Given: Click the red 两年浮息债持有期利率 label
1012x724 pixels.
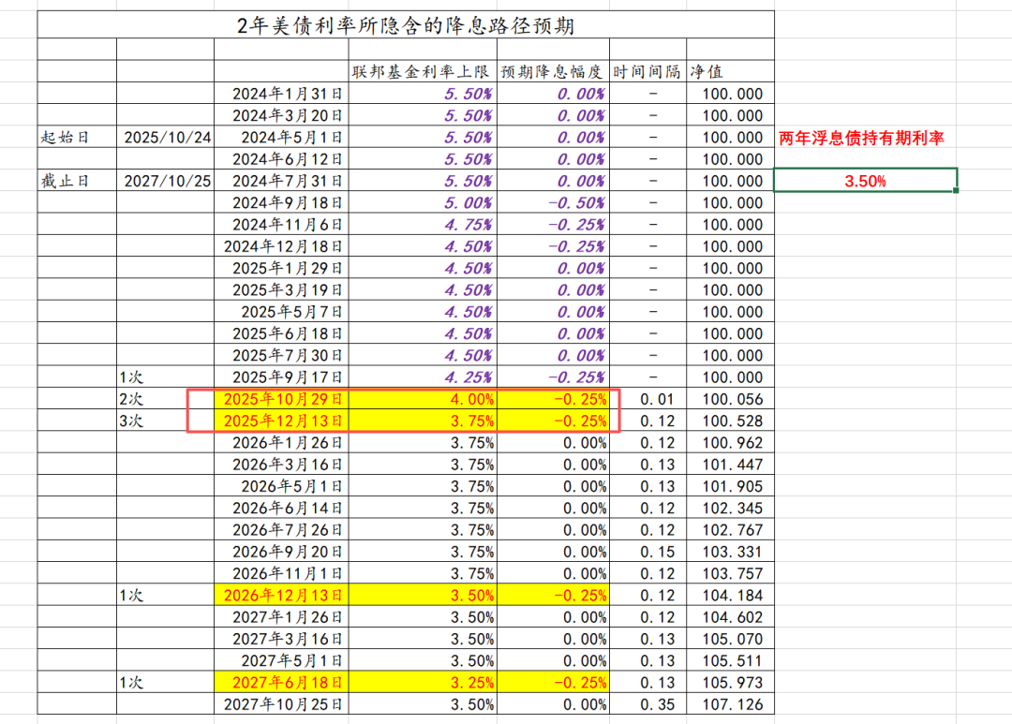Looking at the screenshot, I should (862, 138).
